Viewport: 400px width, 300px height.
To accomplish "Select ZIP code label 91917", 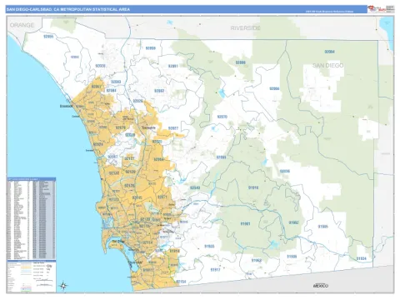I will pos(215,270).
